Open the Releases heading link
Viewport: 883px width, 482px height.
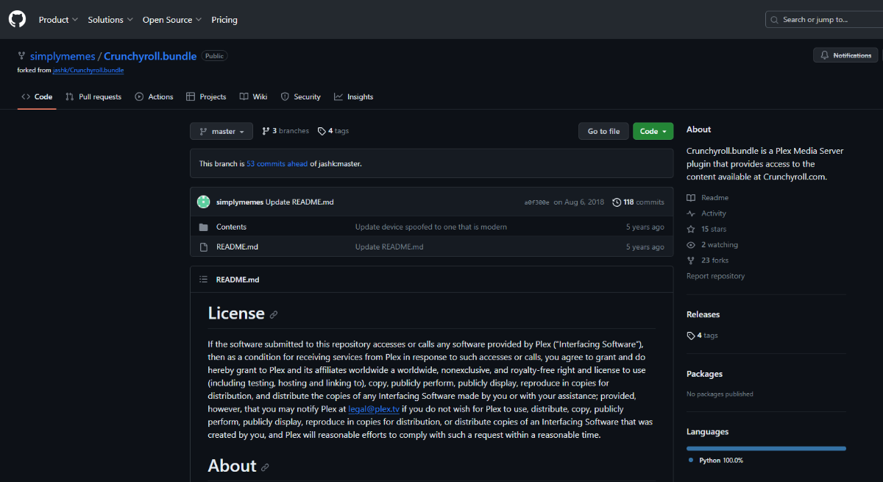[x=703, y=314]
